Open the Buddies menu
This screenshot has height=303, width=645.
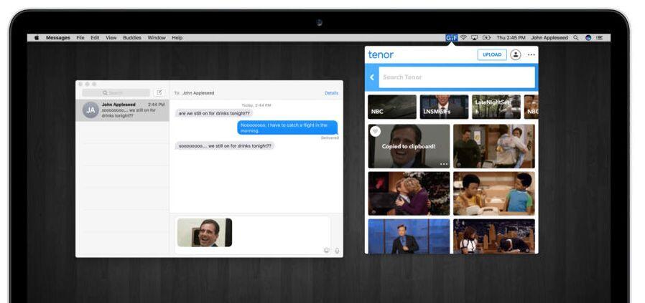click(x=132, y=37)
